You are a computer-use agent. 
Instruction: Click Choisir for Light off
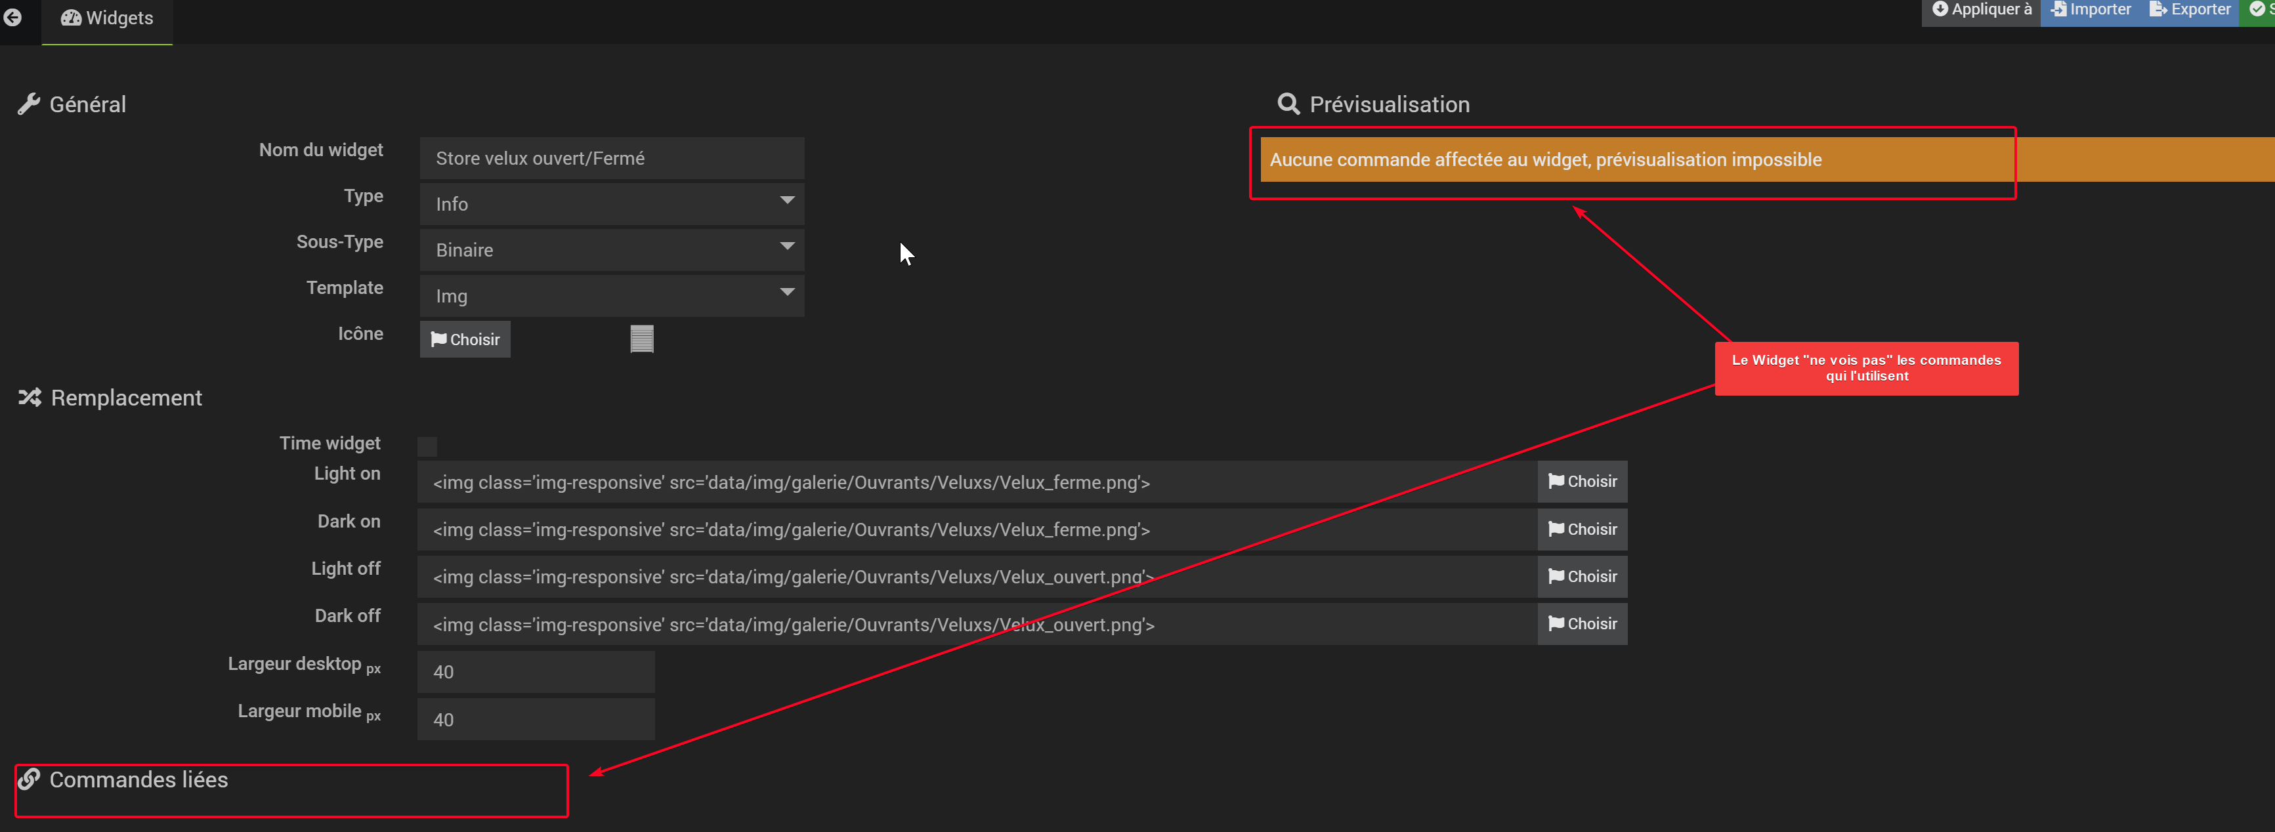click(x=1582, y=577)
